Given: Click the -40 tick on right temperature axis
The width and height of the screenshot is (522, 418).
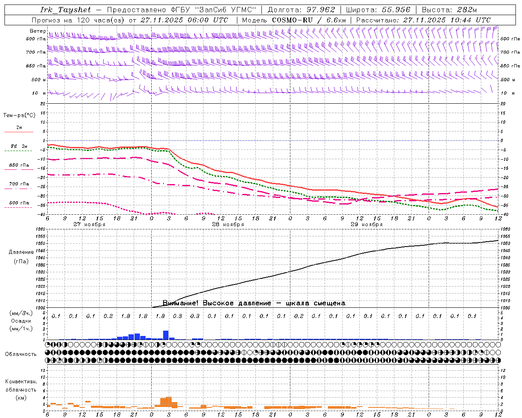Looking at the screenshot, I should tap(504, 215).
